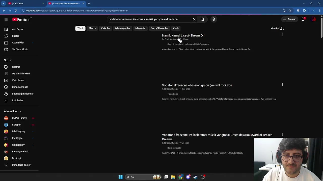This screenshot has height=181, width=323.
Task: Open the Oluştur create button
Action: pos(290,19)
